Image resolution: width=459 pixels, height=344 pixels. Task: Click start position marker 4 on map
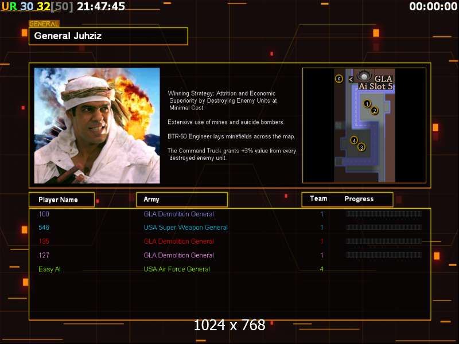click(354, 140)
